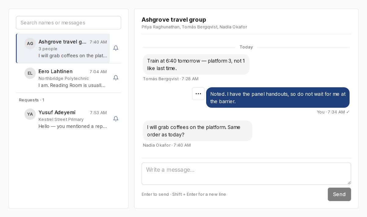The width and height of the screenshot is (367, 217).
Task: Focus the Write a message text box
Action: [x=246, y=174]
